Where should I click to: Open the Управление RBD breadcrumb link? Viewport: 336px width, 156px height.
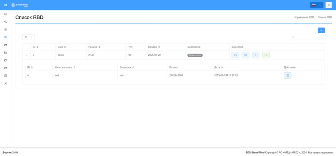tap(304, 17)
